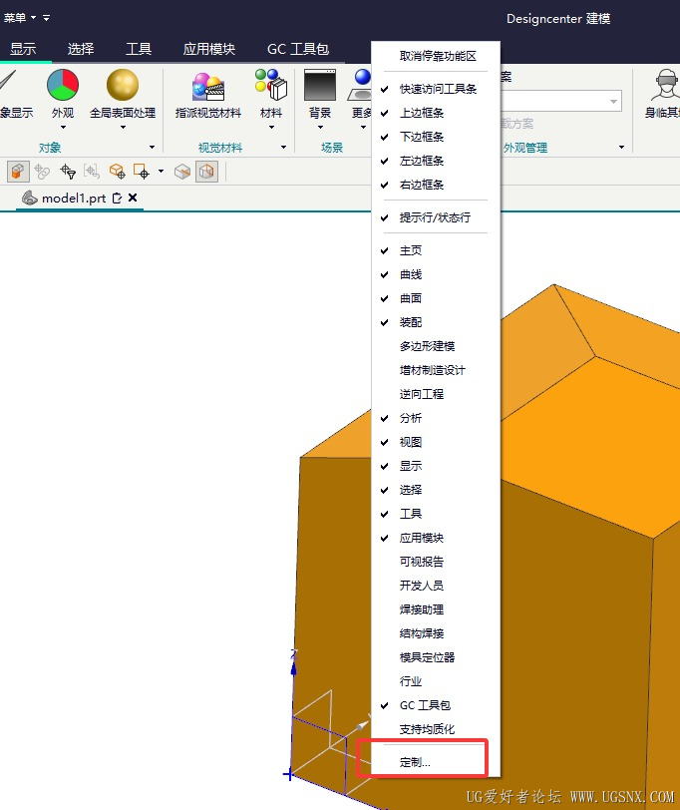Click the crosshair filter selection icon
Viewport: 680px width, 810px height.
tap(68, 171)
